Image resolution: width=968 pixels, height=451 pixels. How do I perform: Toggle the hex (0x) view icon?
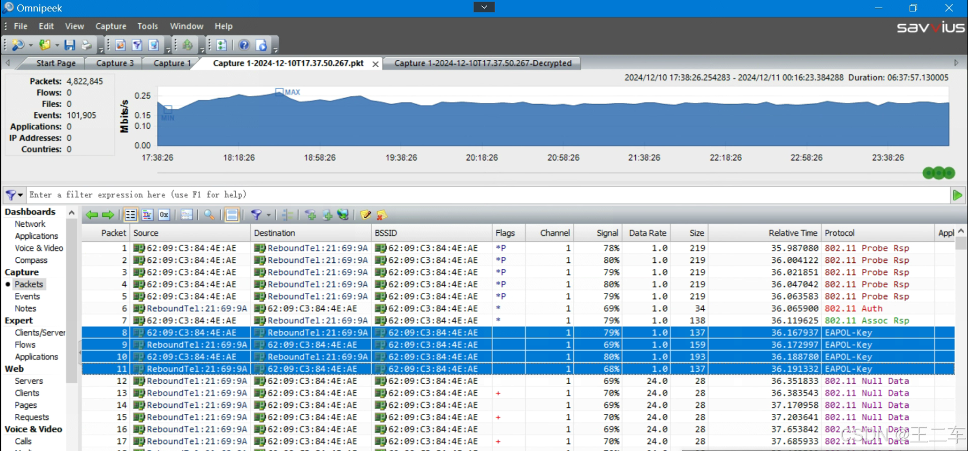tap(164, 215)
